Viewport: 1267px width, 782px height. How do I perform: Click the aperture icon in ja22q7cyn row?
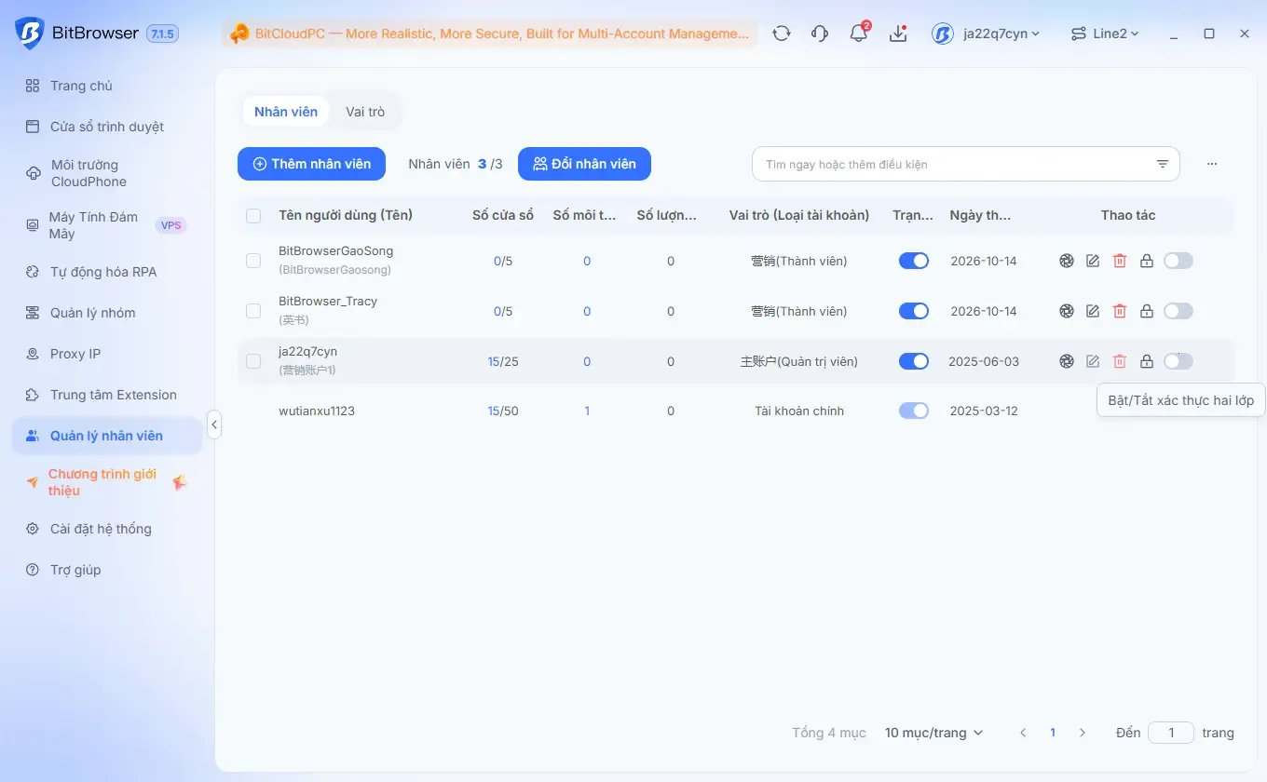coord(1067,361)
